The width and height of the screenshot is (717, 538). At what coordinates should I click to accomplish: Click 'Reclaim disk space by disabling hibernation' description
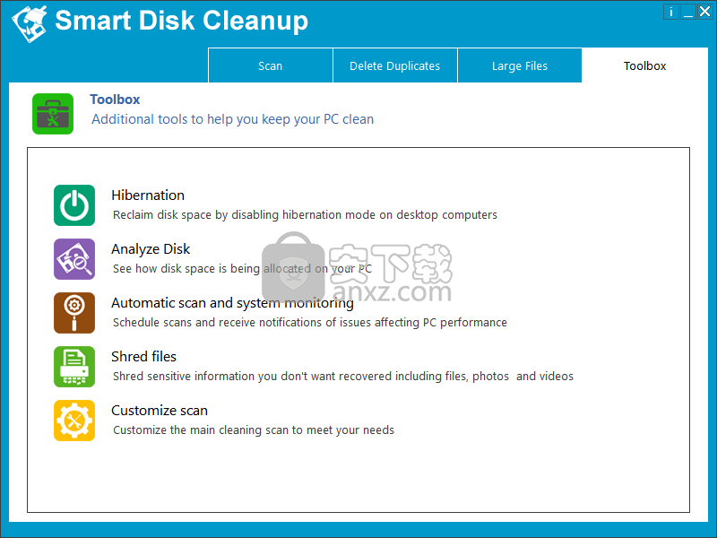pyautogui.click(x=305, y=215)
